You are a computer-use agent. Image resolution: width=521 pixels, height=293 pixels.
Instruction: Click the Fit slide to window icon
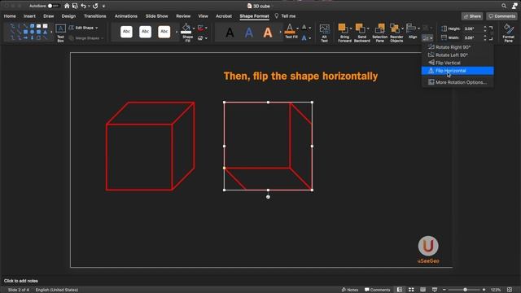coord(510,290)
